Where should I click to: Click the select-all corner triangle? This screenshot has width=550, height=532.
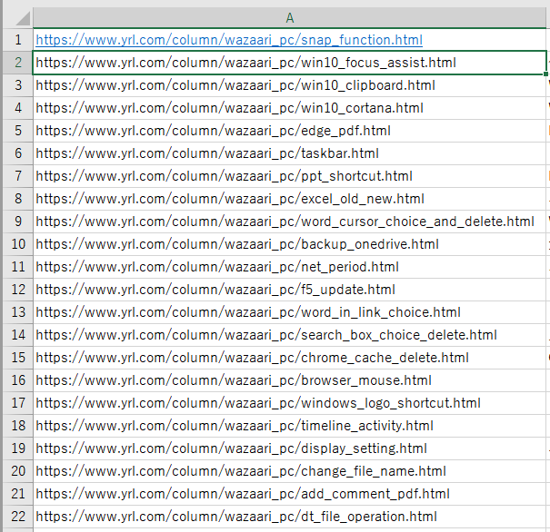click(x=23, y=18)
